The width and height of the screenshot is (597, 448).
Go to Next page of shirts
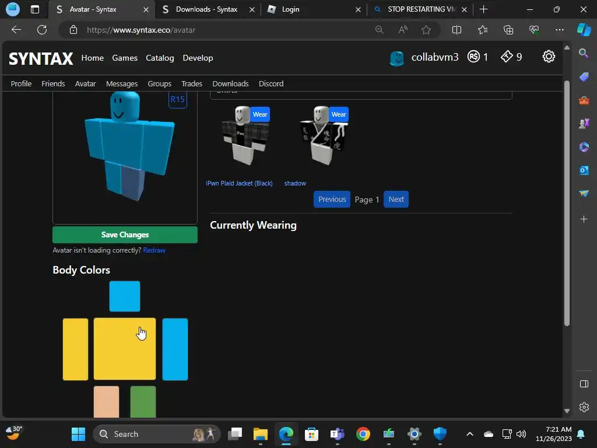point(396,199)
